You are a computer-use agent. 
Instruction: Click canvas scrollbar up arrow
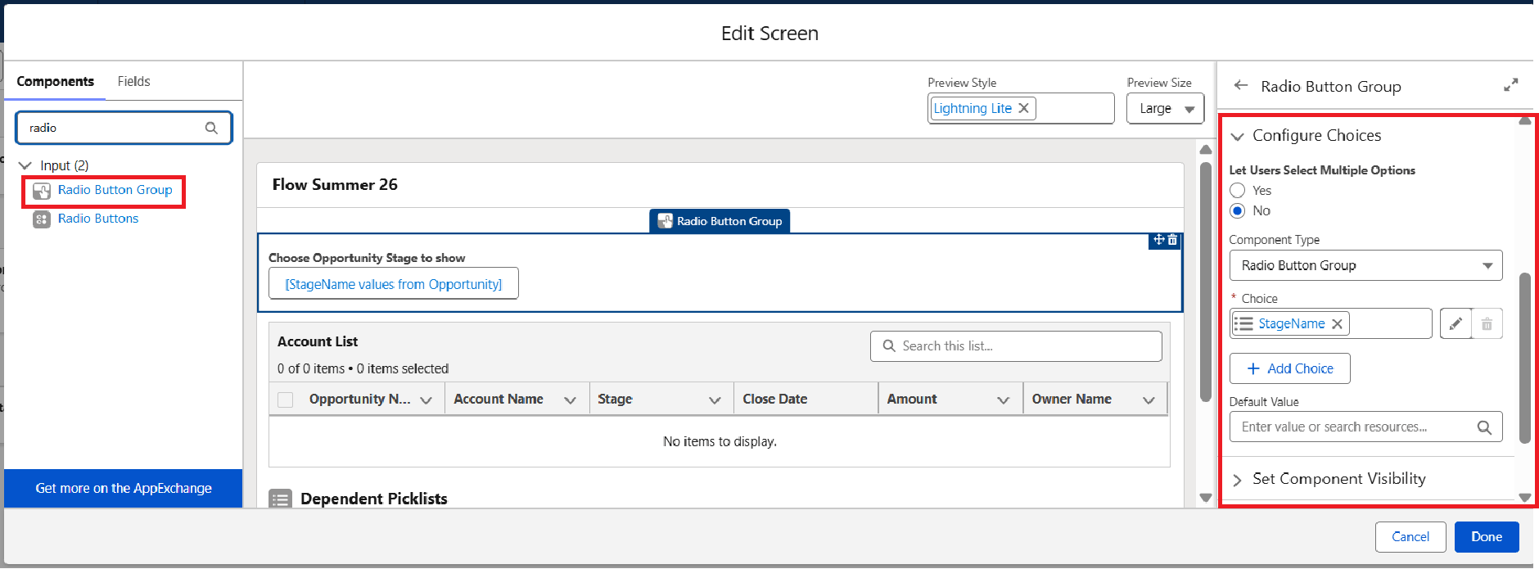(1205, 150)
